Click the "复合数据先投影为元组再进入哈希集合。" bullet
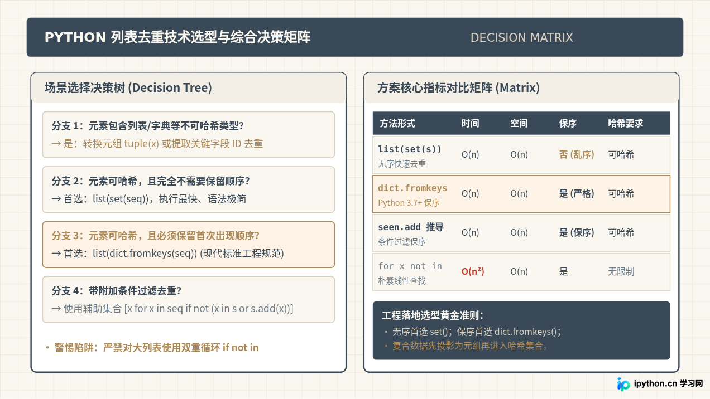This screenshot has height=399, width=710. point(466,346)
